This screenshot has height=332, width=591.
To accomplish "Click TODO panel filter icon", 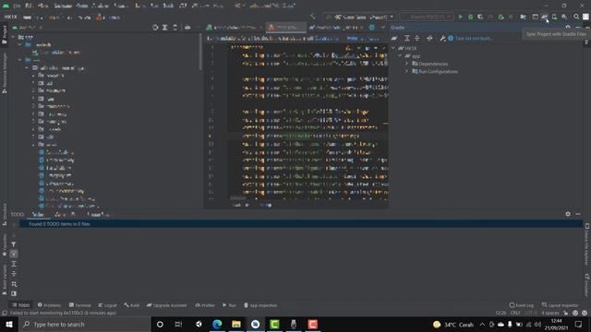I will [x=14, y=244].
